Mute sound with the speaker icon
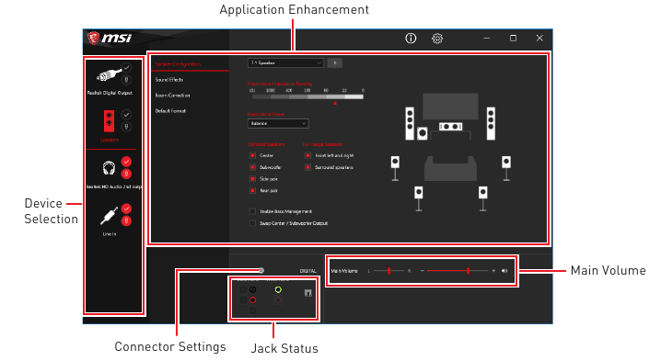Viewport: 661px width, 361px height. click(504, 271)
